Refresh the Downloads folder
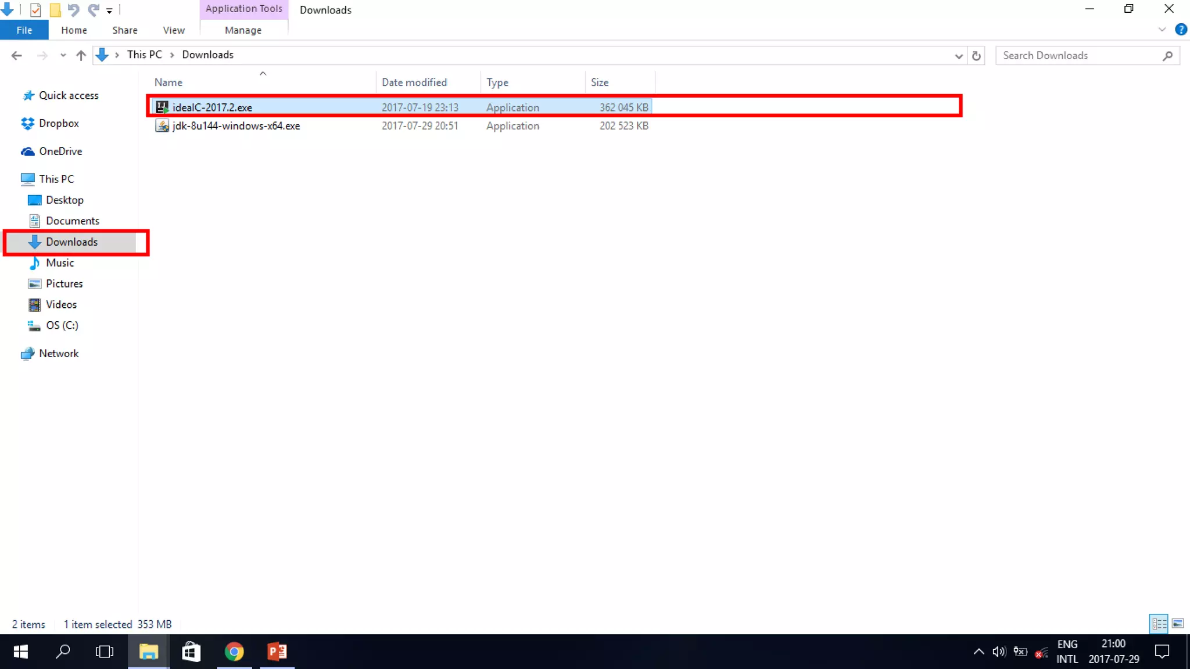Screen dimensions: 1190x669 pos(976,56)
